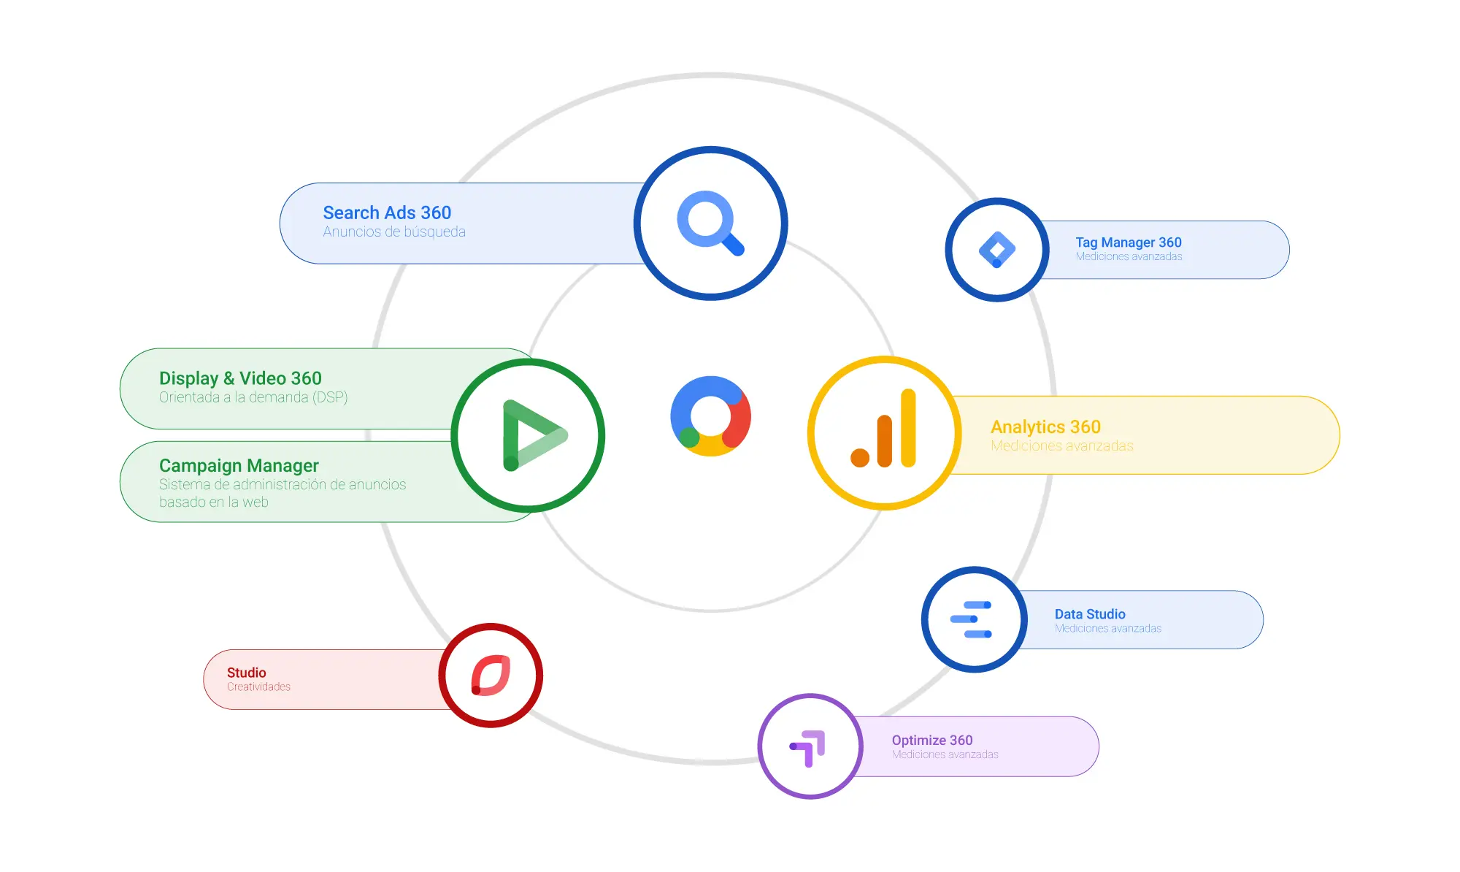Click the Studio title text
The height and width of the screenshot is (872, 1460).
coord(246,673)
